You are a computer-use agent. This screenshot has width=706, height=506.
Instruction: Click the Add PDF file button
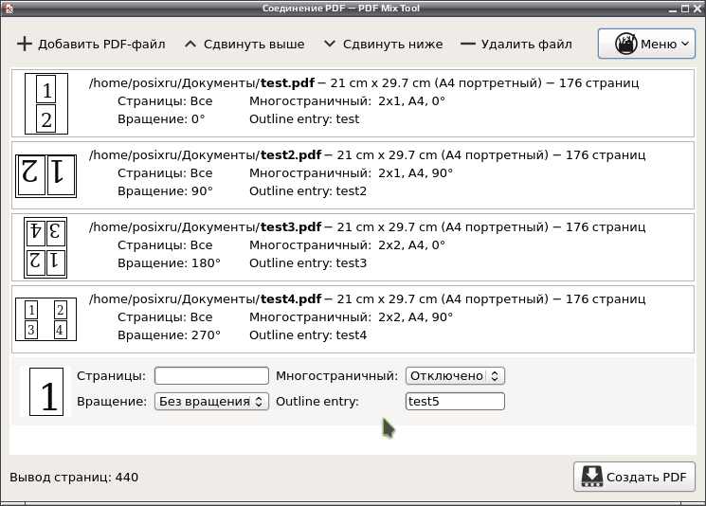click(91, 45)
